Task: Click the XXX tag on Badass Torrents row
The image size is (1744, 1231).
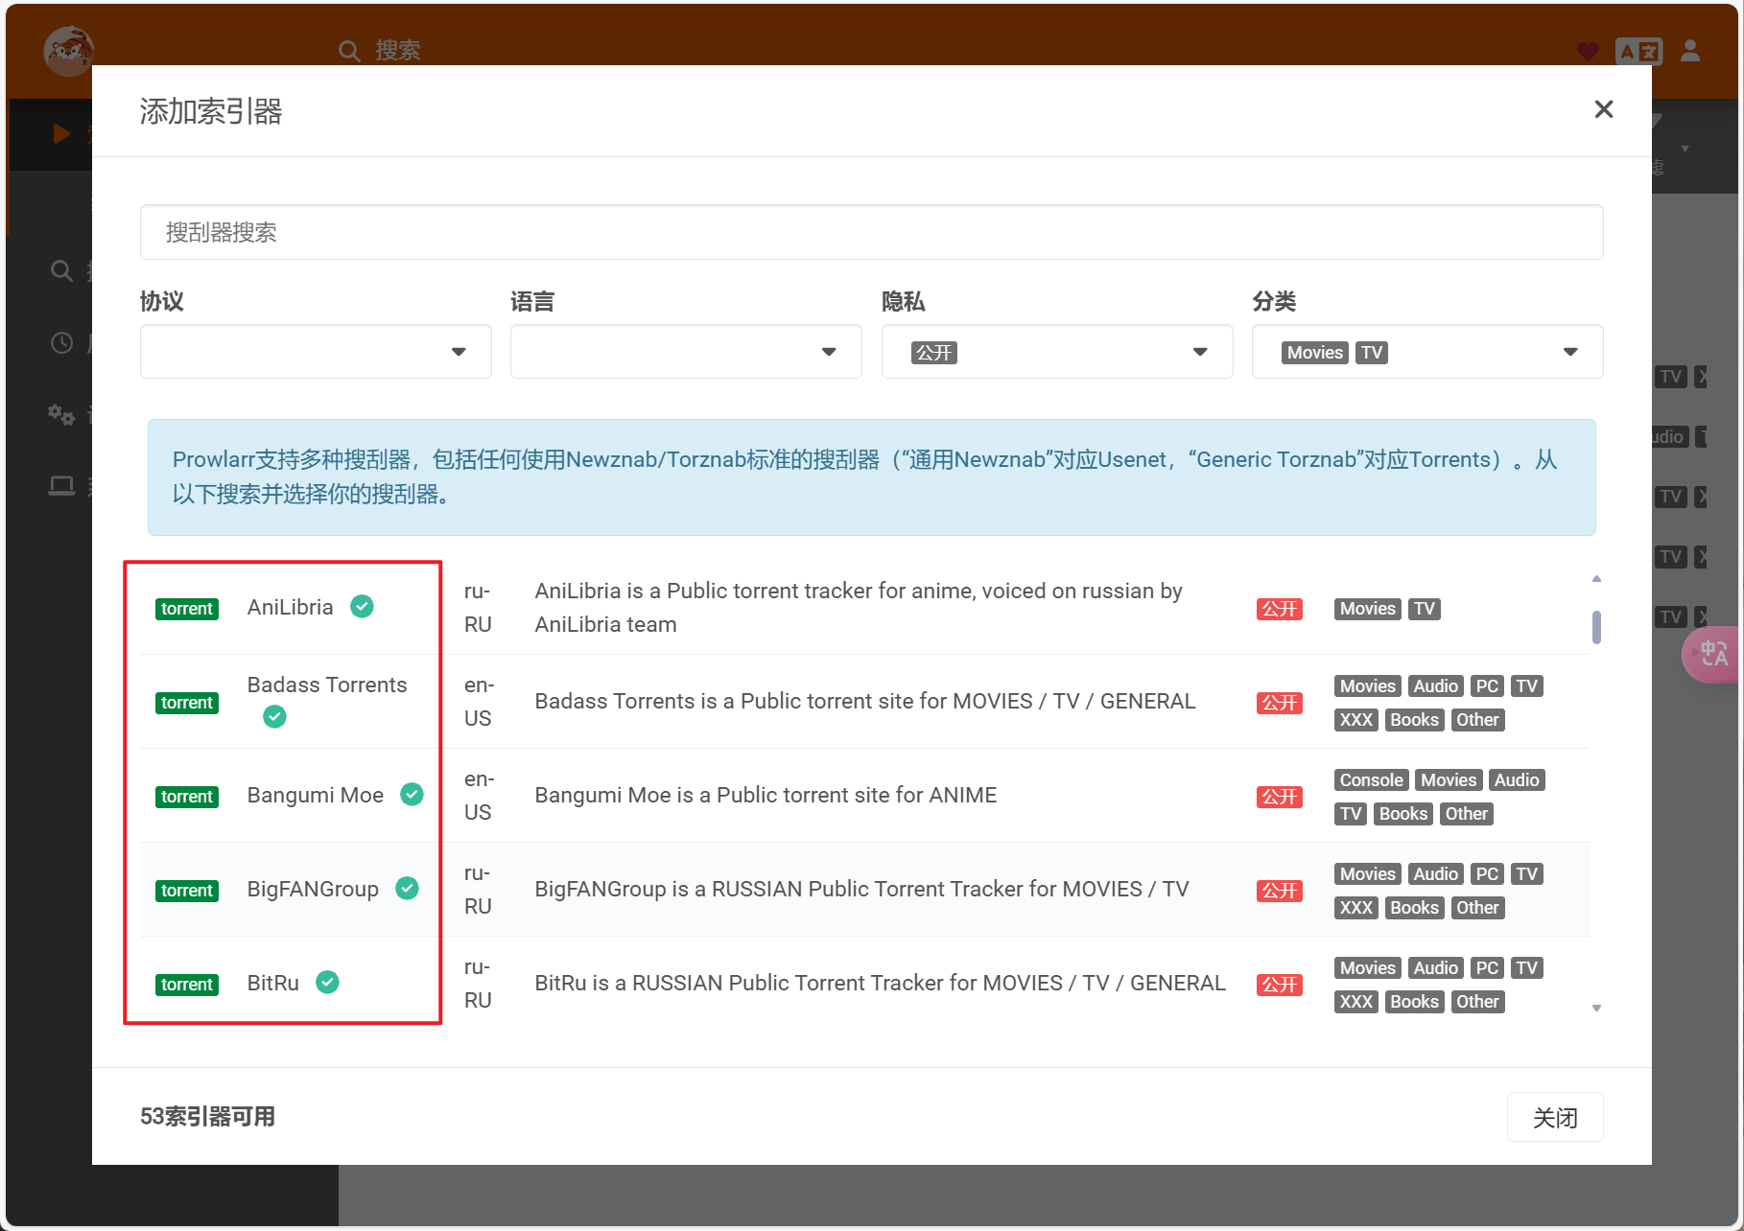Action: pyautogui.click(x=1355, y=720)
